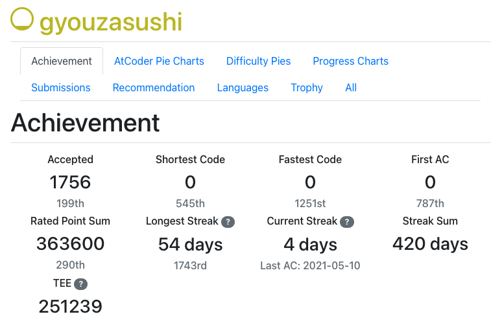
Task: View the Trophy tab
Action: (x=307, y=87)
